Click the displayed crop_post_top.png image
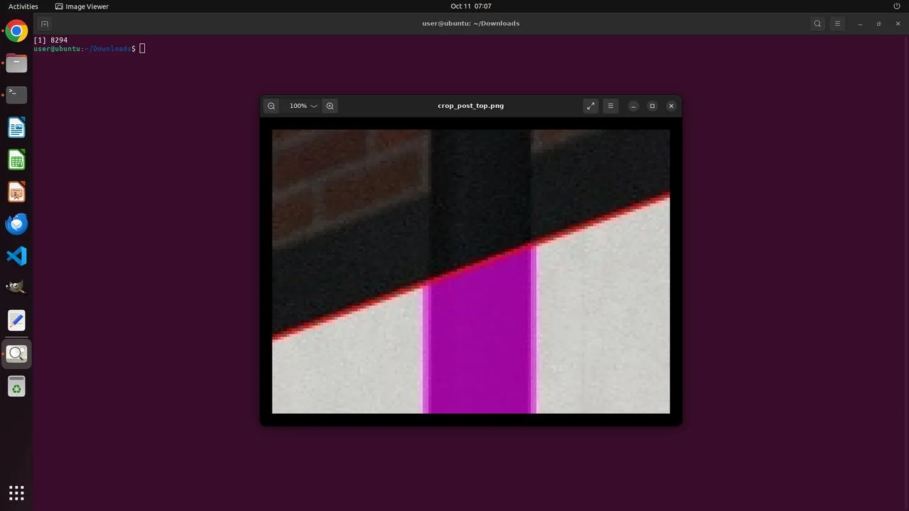This screenshot has width=909, height=511. (x=471, y=271)
